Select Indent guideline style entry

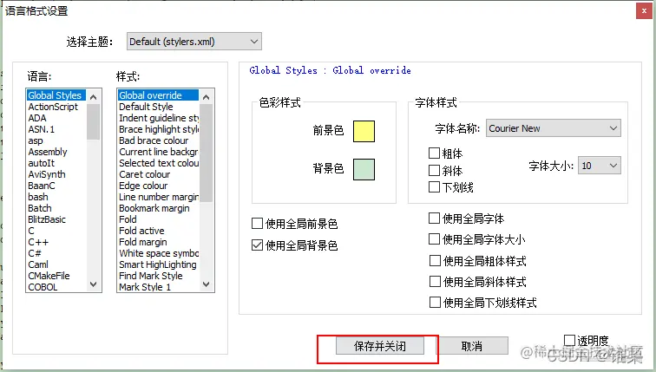pyautogui.click(x=158, y=118)
